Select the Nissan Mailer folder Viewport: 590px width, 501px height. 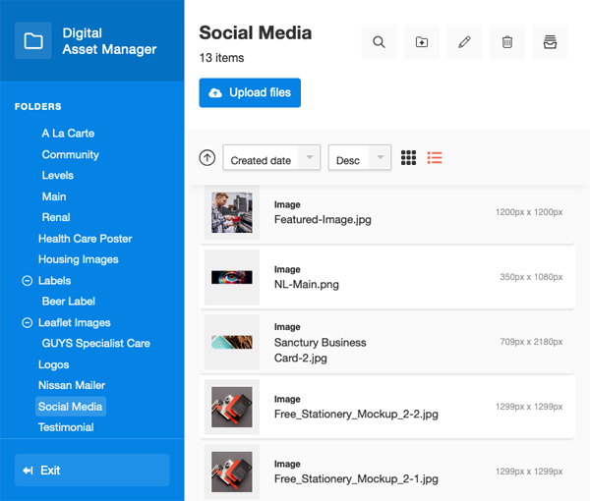72,385
